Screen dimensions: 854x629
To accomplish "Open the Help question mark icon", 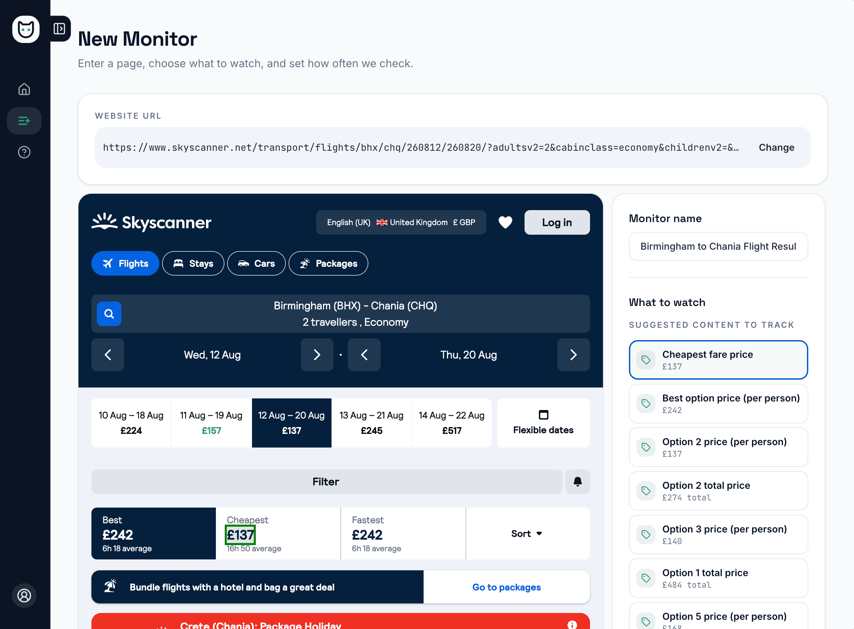I will tap(24, 152).
